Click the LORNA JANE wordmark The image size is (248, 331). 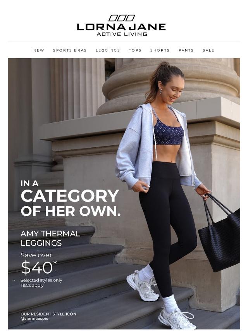coord(121,27)
